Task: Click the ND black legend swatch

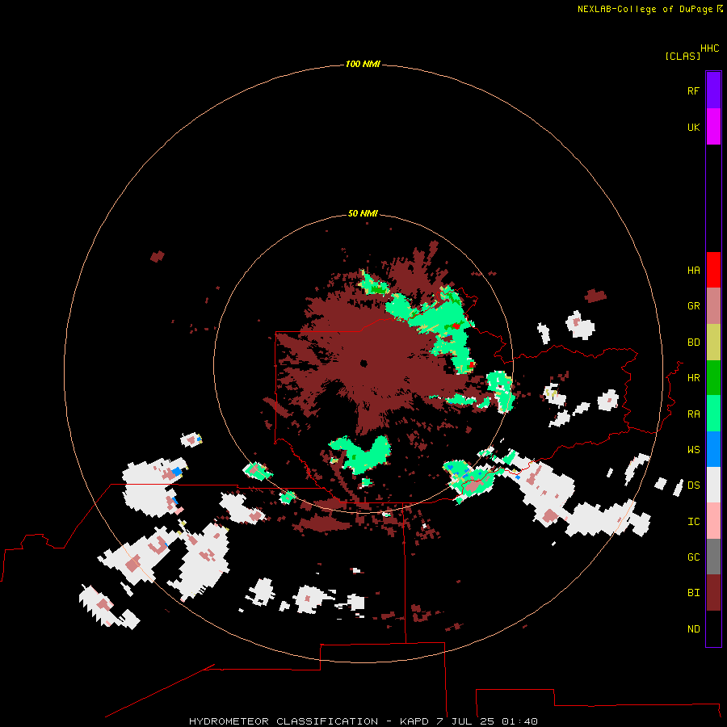Action: coord(713,628)
